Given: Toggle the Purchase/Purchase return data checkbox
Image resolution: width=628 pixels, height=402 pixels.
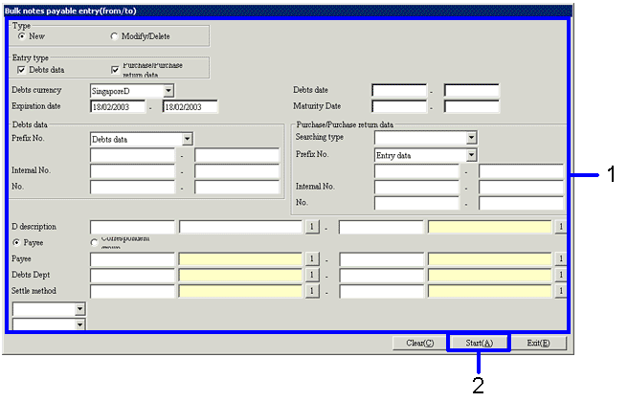Looking at the screenshot, I should 115,70.
